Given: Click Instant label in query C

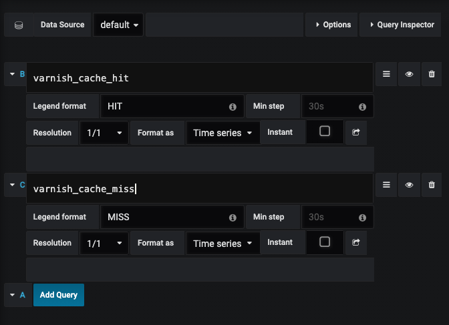Looking at the screenshot, I should point(280,242).
